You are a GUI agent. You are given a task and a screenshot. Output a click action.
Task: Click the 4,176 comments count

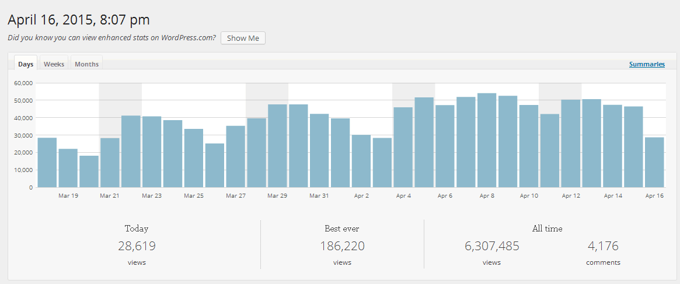pyautogui.click(x=603, y=246)
